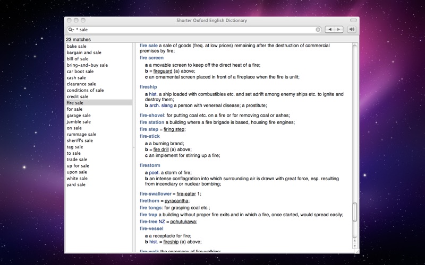The width and height of the screenshot is (425, 265).
Task: Play the pronunciation audio
Action: point(352,30)
